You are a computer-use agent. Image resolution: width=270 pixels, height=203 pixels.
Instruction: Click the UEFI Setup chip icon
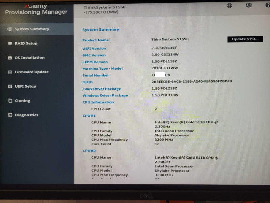coord(10,86)
